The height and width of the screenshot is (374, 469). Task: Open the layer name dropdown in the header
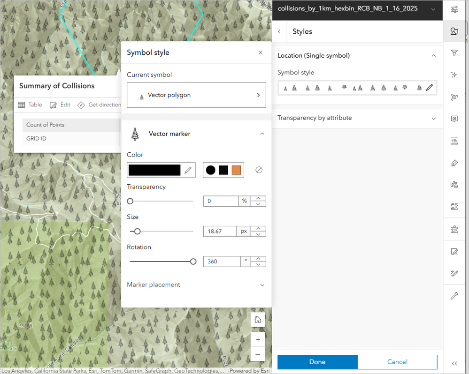click(433, 9)
